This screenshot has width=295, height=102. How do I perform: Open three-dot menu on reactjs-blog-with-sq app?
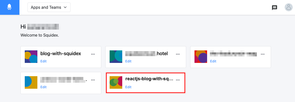pyautogui.click(x=178, y=80)
